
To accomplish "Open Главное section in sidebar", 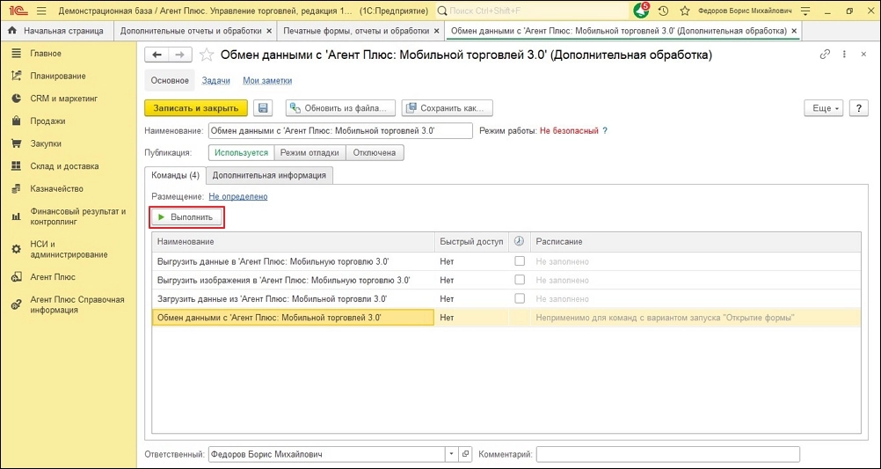I will 46,54.
